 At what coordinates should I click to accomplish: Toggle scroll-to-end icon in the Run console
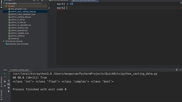pos(9,84)
